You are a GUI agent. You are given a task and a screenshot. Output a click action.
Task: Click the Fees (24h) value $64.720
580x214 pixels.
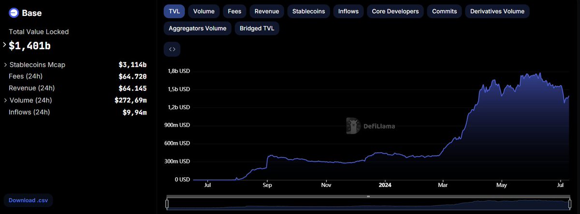[x=132, y=76]
